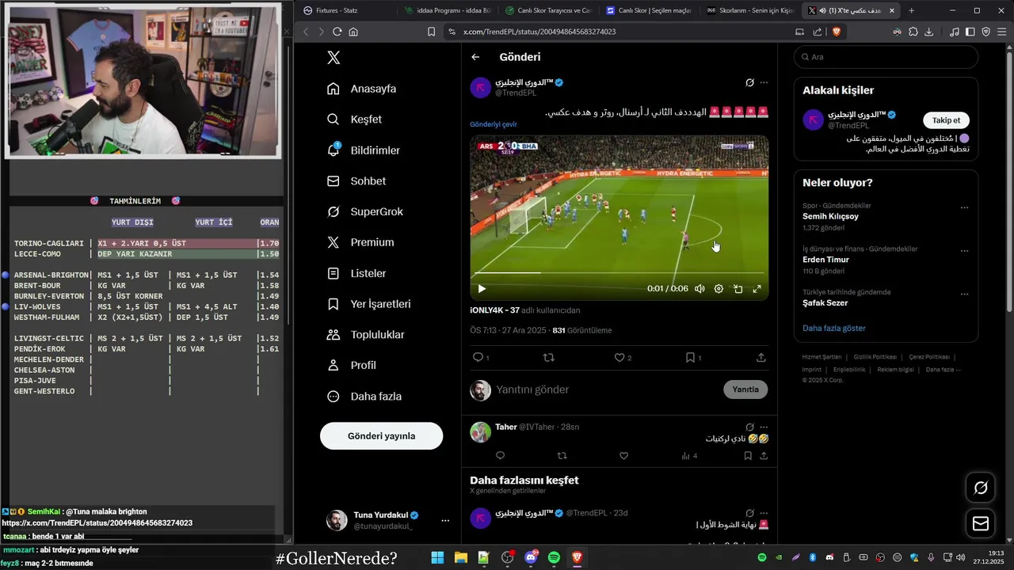Open more options on Taher's reply
This screenshot has height=570, width=1014.
tap(764, 427)
